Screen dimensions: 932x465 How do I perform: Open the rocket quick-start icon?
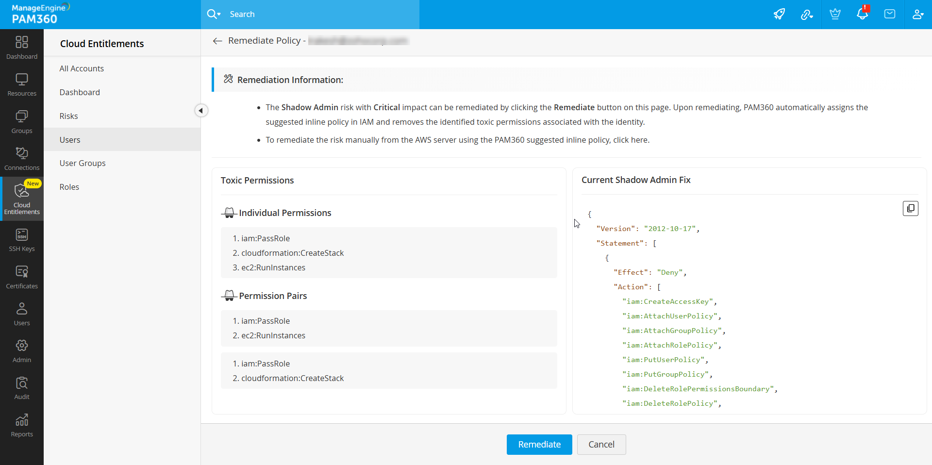pos(779,14)
